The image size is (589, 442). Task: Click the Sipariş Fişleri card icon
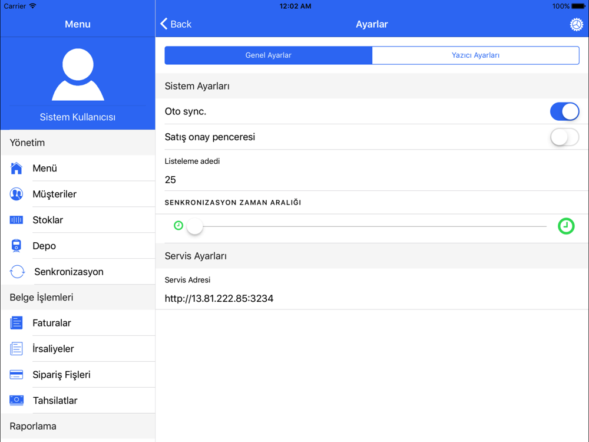[x=16, y=375]
